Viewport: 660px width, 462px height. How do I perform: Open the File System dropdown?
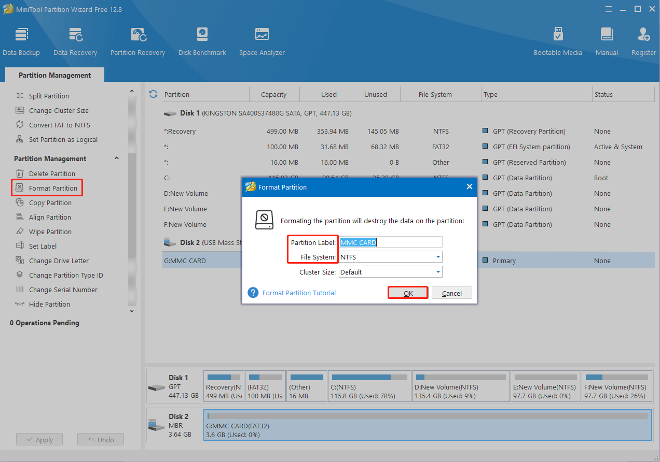tap(437, 256)
